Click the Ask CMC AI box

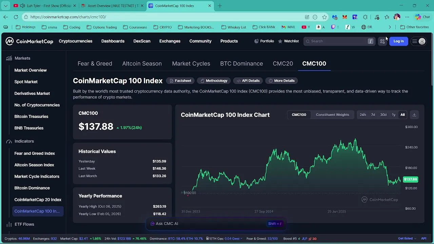point(216,224)
